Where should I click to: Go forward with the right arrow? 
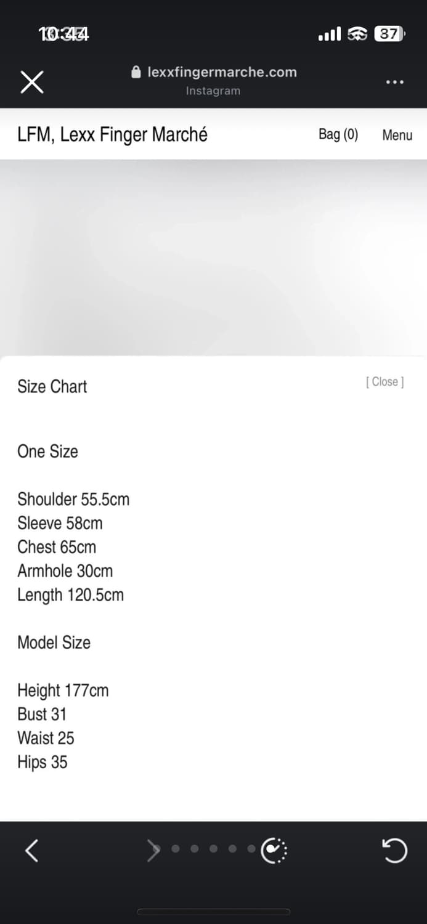153,851
